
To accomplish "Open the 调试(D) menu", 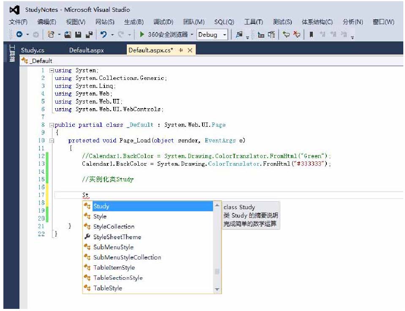I will [x=163, y=22].
